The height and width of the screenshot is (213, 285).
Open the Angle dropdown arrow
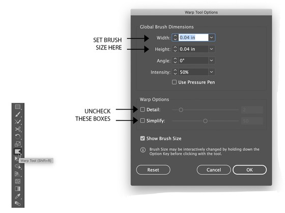211,61
